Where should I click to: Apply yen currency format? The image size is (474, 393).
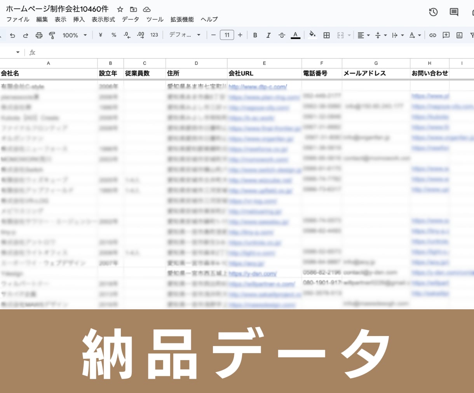pyautogui.click(x=101, y=35)
